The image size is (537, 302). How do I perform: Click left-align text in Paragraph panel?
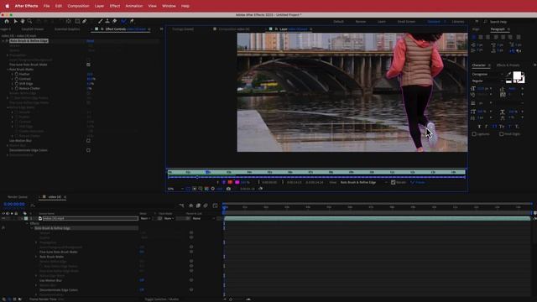(x=474, y=37)
